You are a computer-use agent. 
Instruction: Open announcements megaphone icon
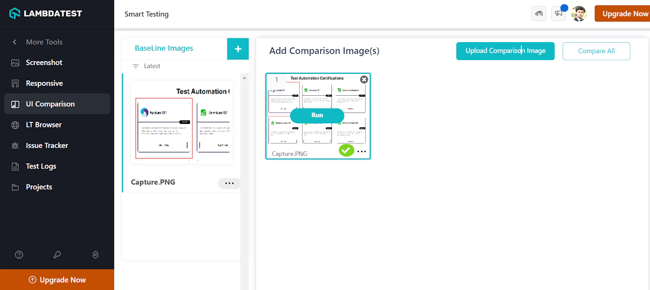559,13
